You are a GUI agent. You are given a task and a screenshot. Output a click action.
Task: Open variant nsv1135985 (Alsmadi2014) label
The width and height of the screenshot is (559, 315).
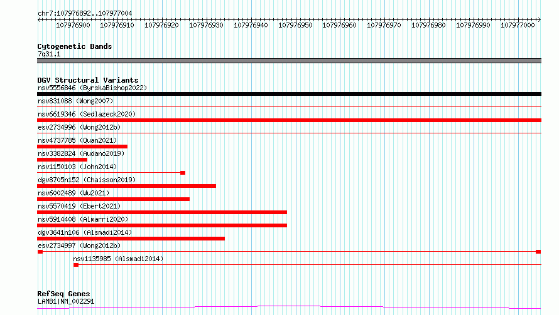pyautogui.click(x=118, y=259)
